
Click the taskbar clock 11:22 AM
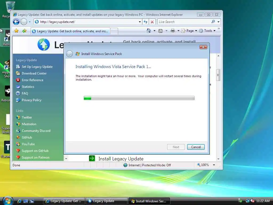(x=263, y=201)
